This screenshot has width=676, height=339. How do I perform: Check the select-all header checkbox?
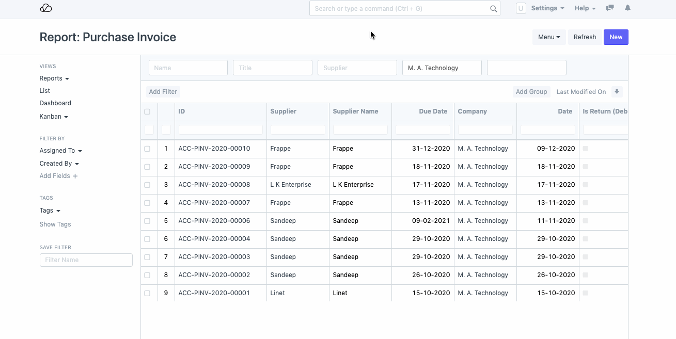click(147, 111)
